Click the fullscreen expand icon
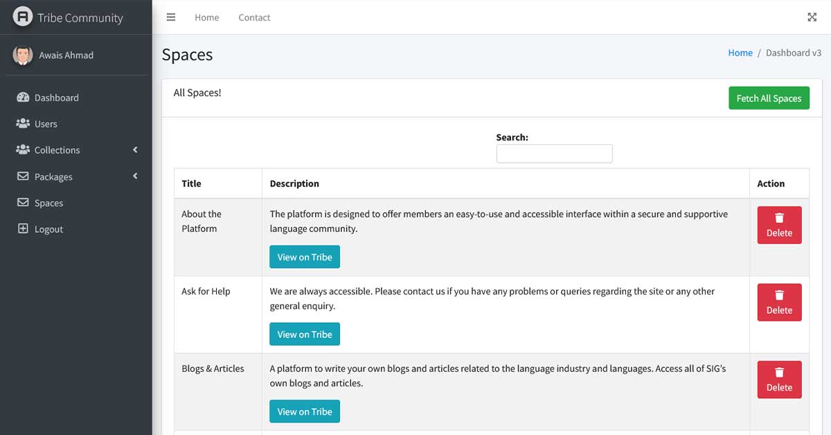Image resolution: width=831 pixels, height=435 pixels. pyautogui.click(x=812, y=17)
